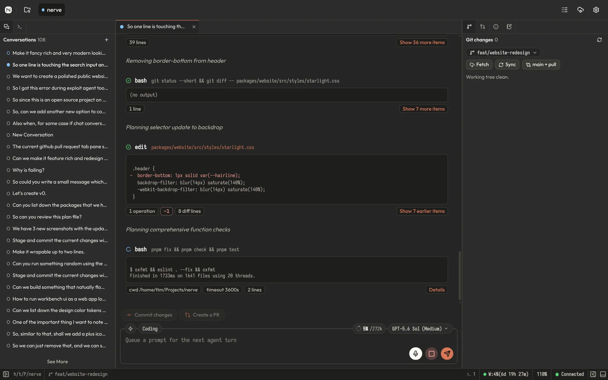Show 7 earlier items
The width and height of the screenshot is (608, 380).
pyautogui.click(x=422, y=211)
